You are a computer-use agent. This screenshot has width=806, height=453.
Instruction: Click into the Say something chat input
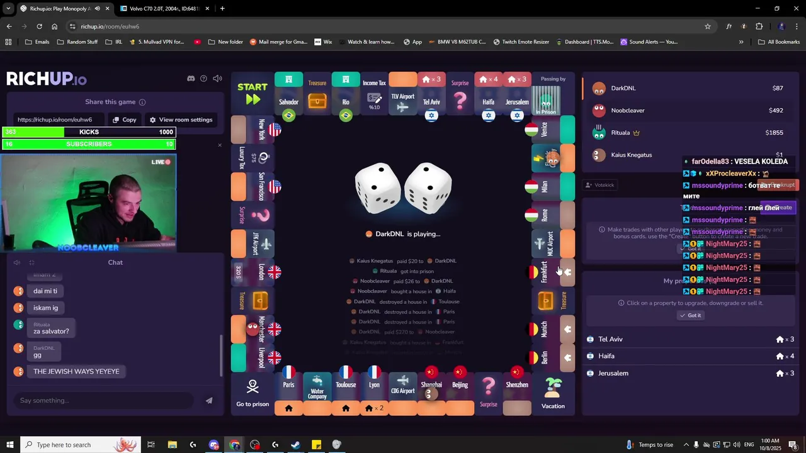tap(104, 401)
